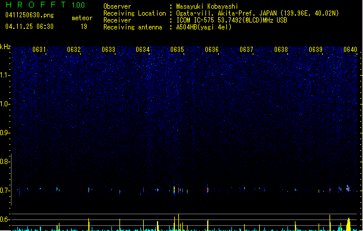Select the filename 0411250630.png
Screen dimensions: 363x231
(29, 15)
